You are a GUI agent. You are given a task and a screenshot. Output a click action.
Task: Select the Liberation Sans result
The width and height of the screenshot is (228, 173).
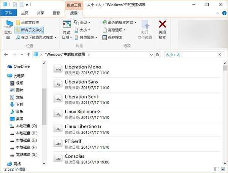(136, 84)
